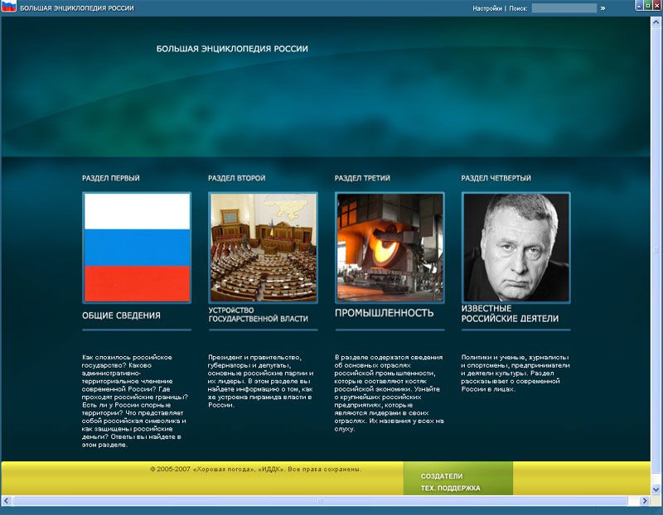Click the СОЗДАТЕЛИ footer link

pyautogui.click(x=442, y=476)
